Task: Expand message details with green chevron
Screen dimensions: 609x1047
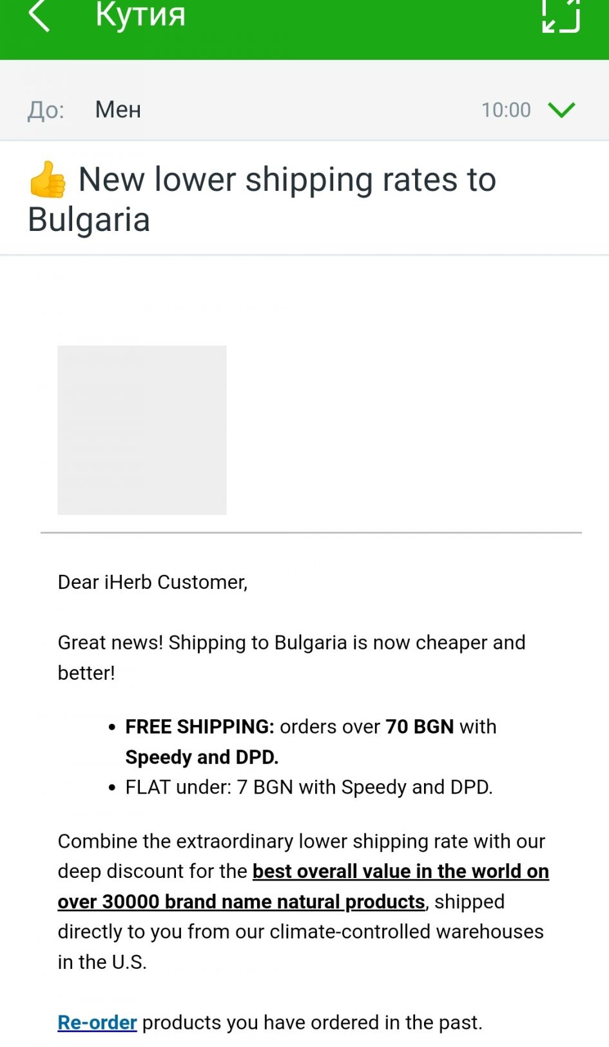Action: click(x=561, y=110)
